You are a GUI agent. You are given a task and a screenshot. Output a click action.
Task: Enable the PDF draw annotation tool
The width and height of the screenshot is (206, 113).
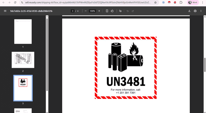tap(120, 11)
